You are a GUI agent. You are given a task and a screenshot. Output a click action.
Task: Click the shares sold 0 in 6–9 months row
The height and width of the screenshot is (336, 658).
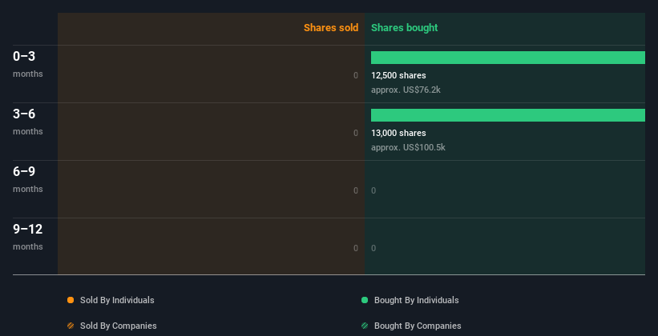(x=356, y=190)
